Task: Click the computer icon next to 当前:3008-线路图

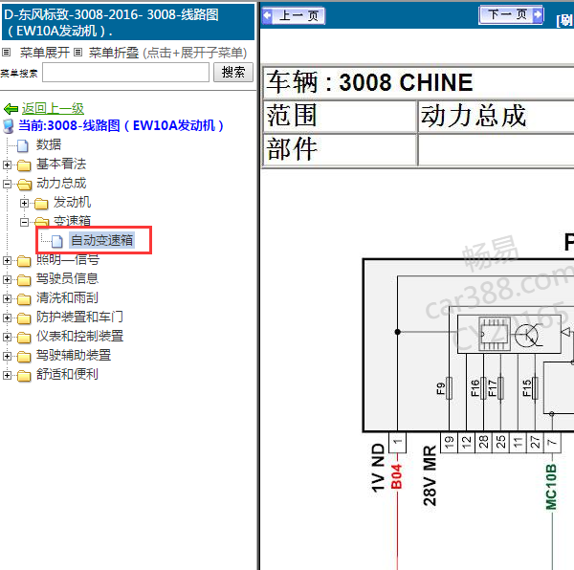Action: [8, 126]
